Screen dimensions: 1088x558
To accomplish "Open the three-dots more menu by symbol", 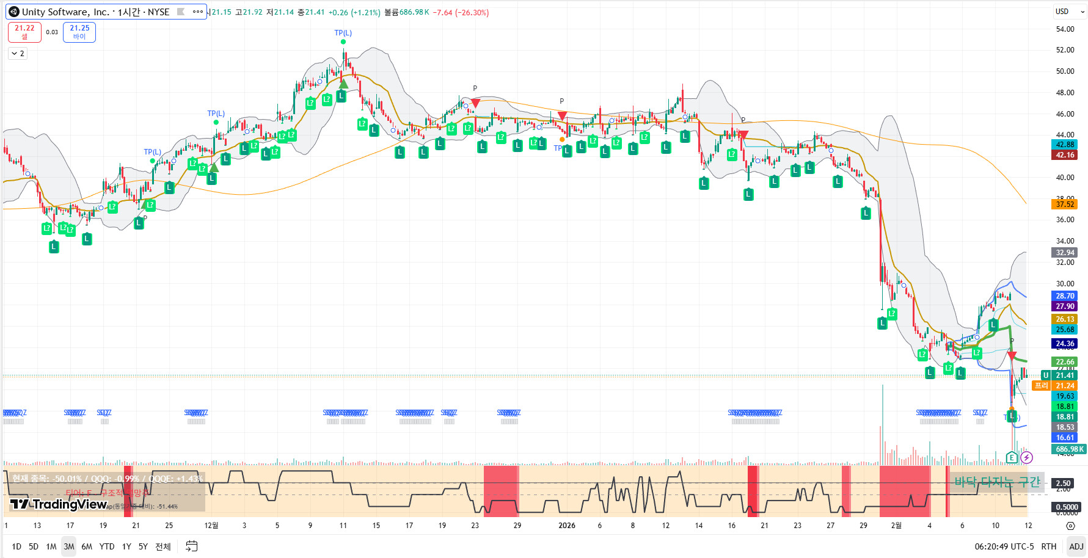I will tap(197, 12).
